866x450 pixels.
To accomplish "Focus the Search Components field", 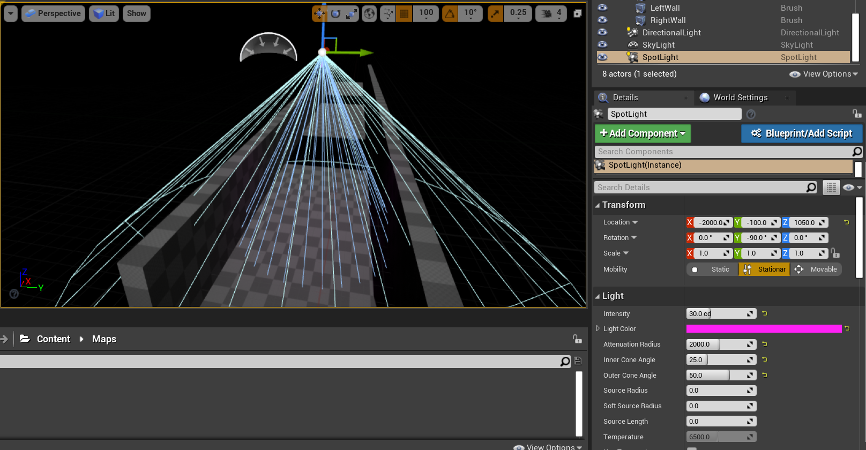I will 723,152.
